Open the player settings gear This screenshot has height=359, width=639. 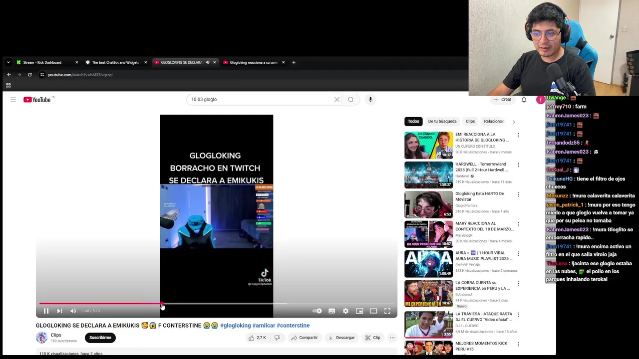click(345, 311)
